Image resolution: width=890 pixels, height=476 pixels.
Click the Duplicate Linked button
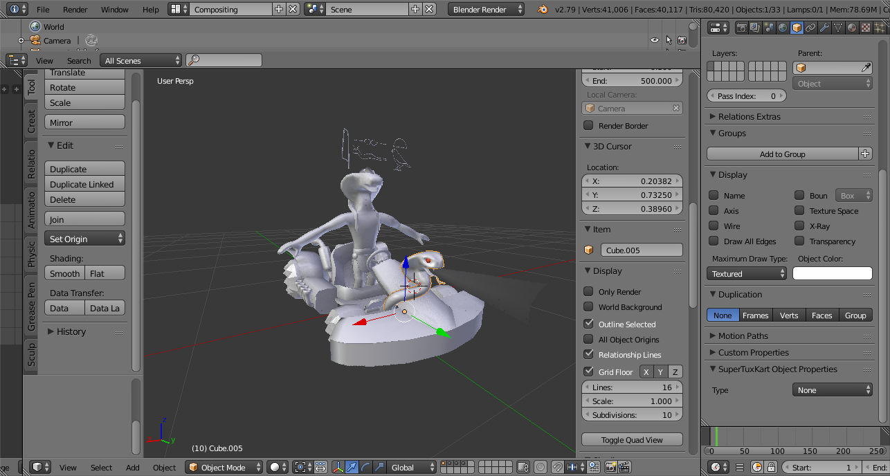click(84, 184)
